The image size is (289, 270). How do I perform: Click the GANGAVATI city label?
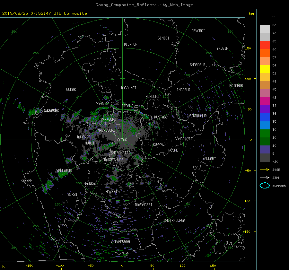[183, 139]
